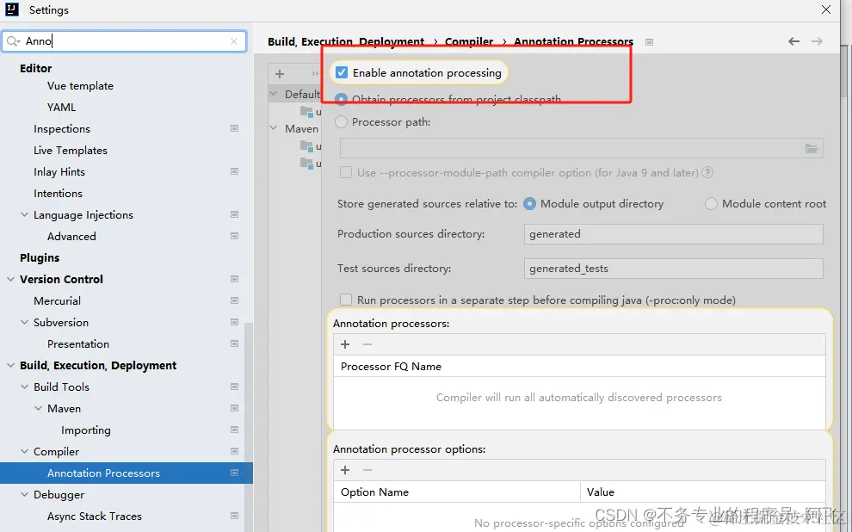Click the IntelliJ logo in title bar

click(x=12, y=9)
